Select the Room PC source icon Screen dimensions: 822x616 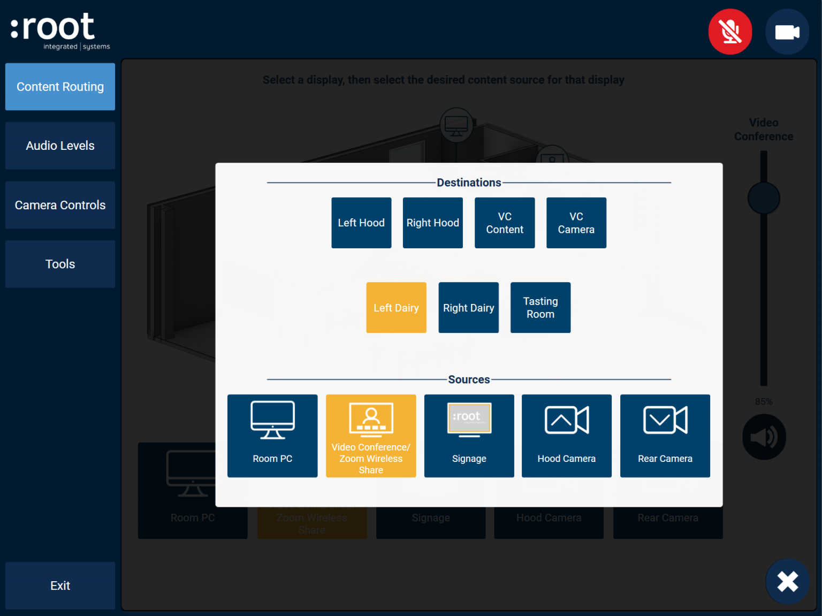[x=272, y=436]
